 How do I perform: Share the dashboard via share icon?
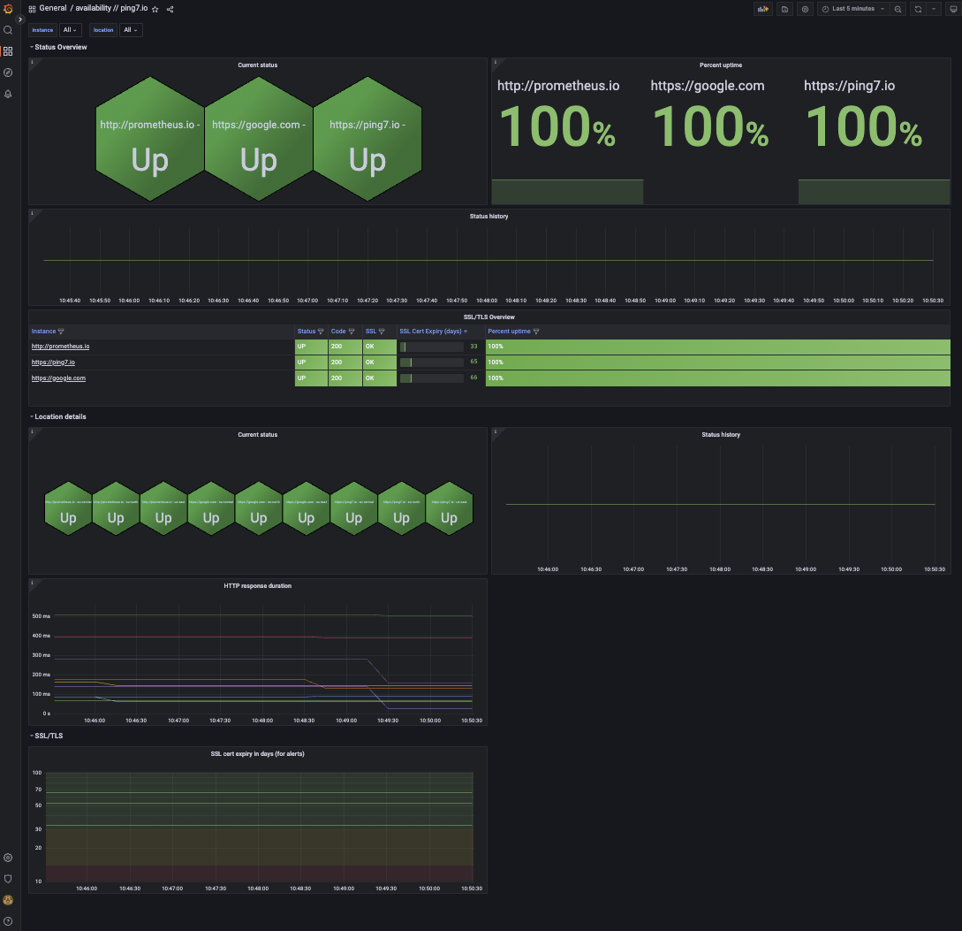click(x=170, y=9)
